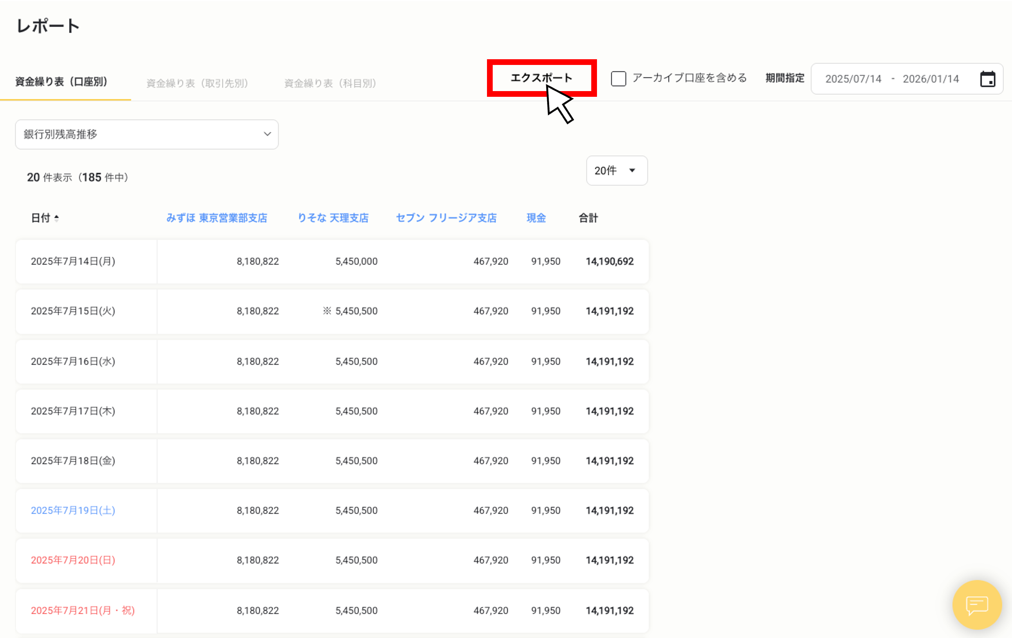The image size is (1012, 638).
Task: Click the calendar icon in date range field
Action: pyautogui.click(x=987, y=79)
